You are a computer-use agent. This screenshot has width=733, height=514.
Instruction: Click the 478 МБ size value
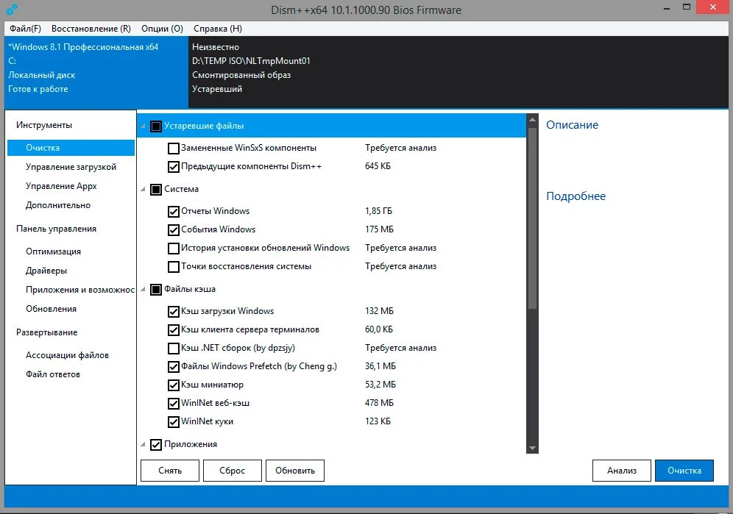tap(379, 403)
